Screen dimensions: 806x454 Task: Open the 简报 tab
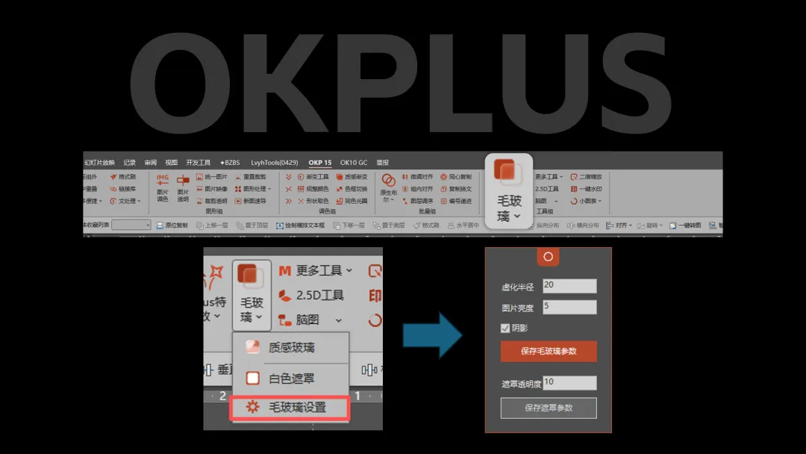click(382, 163)
